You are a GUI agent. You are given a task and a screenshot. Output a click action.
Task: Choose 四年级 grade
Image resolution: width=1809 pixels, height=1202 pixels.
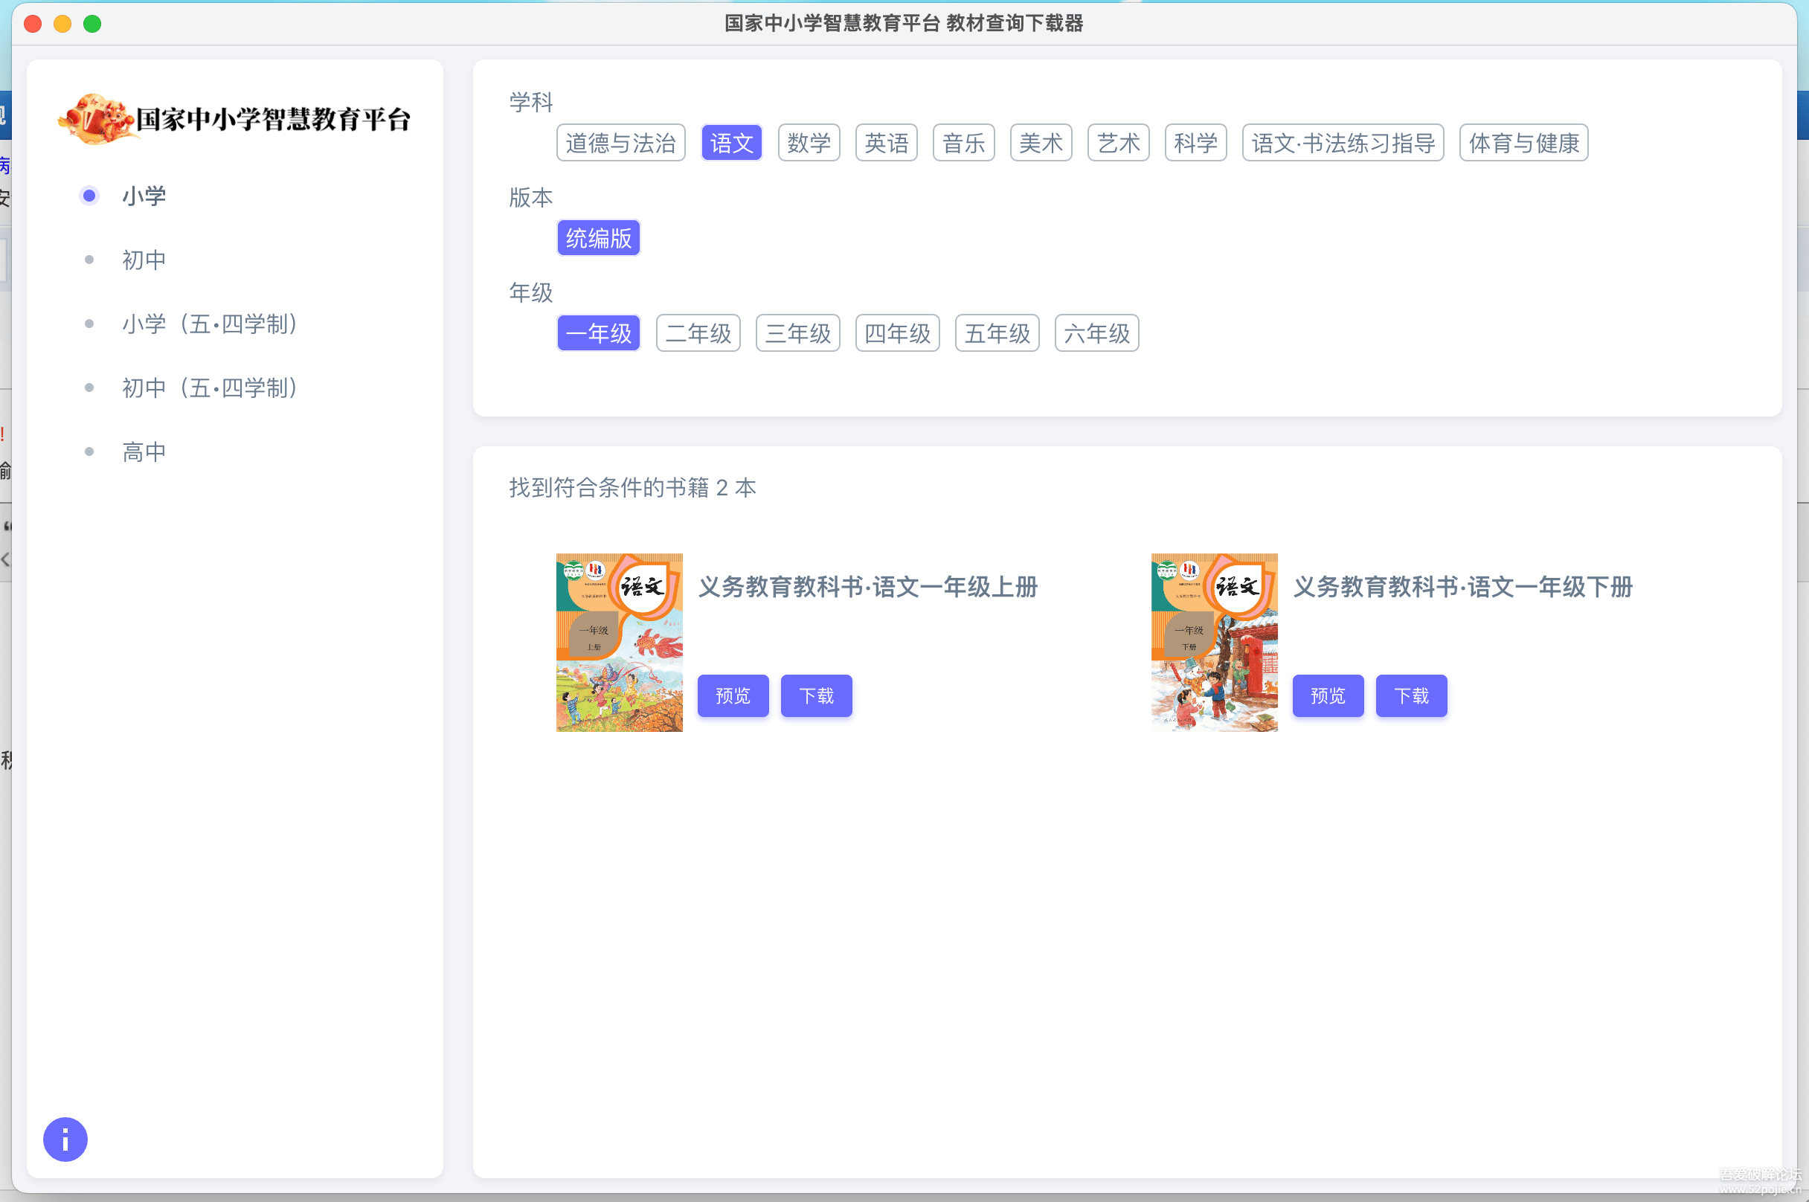pos(898,332)
